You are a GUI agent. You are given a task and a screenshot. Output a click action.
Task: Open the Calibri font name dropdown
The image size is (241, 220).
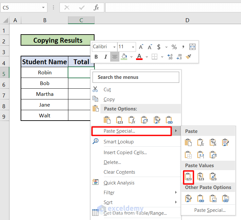pyautogui.click(x=114, y=47)
